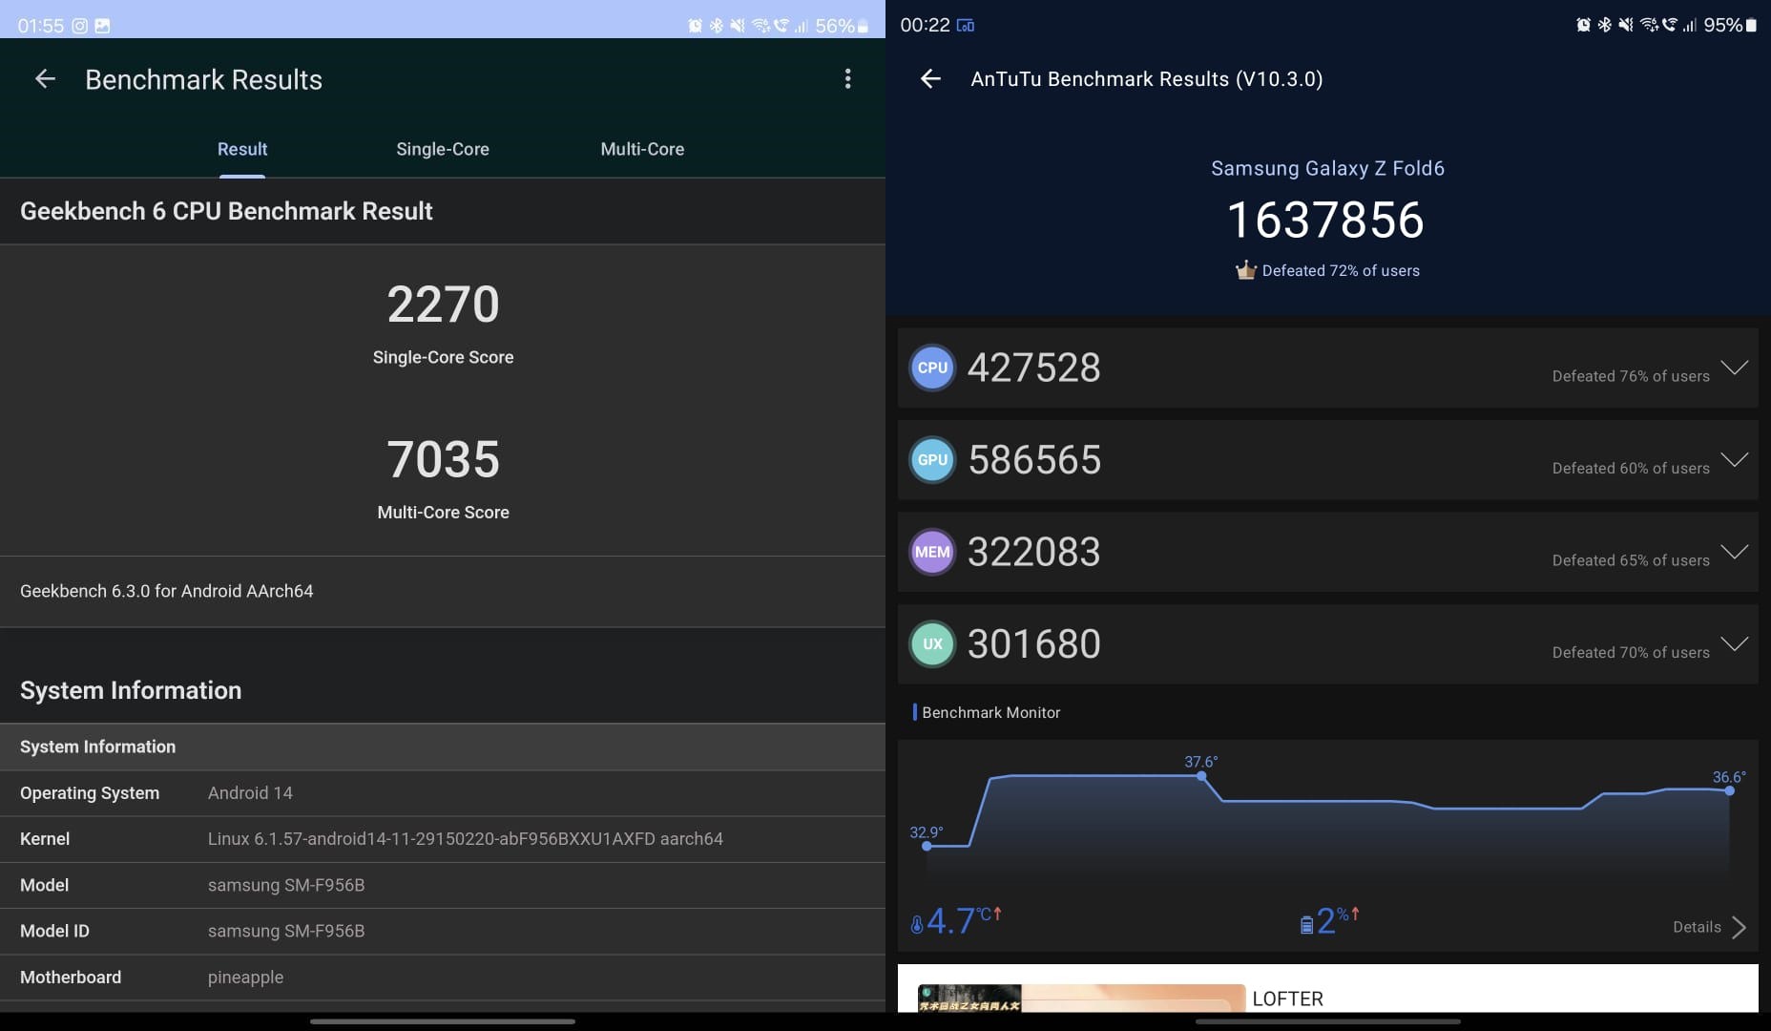This screenshot has height=1031, width=1771.
Task: Open the Benchmark Monitor Details chevron
Action: (1739, 927)
